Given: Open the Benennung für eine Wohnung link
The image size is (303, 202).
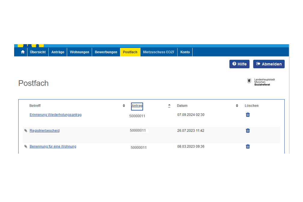Looking at the screenshot, I should coord(53,146).
